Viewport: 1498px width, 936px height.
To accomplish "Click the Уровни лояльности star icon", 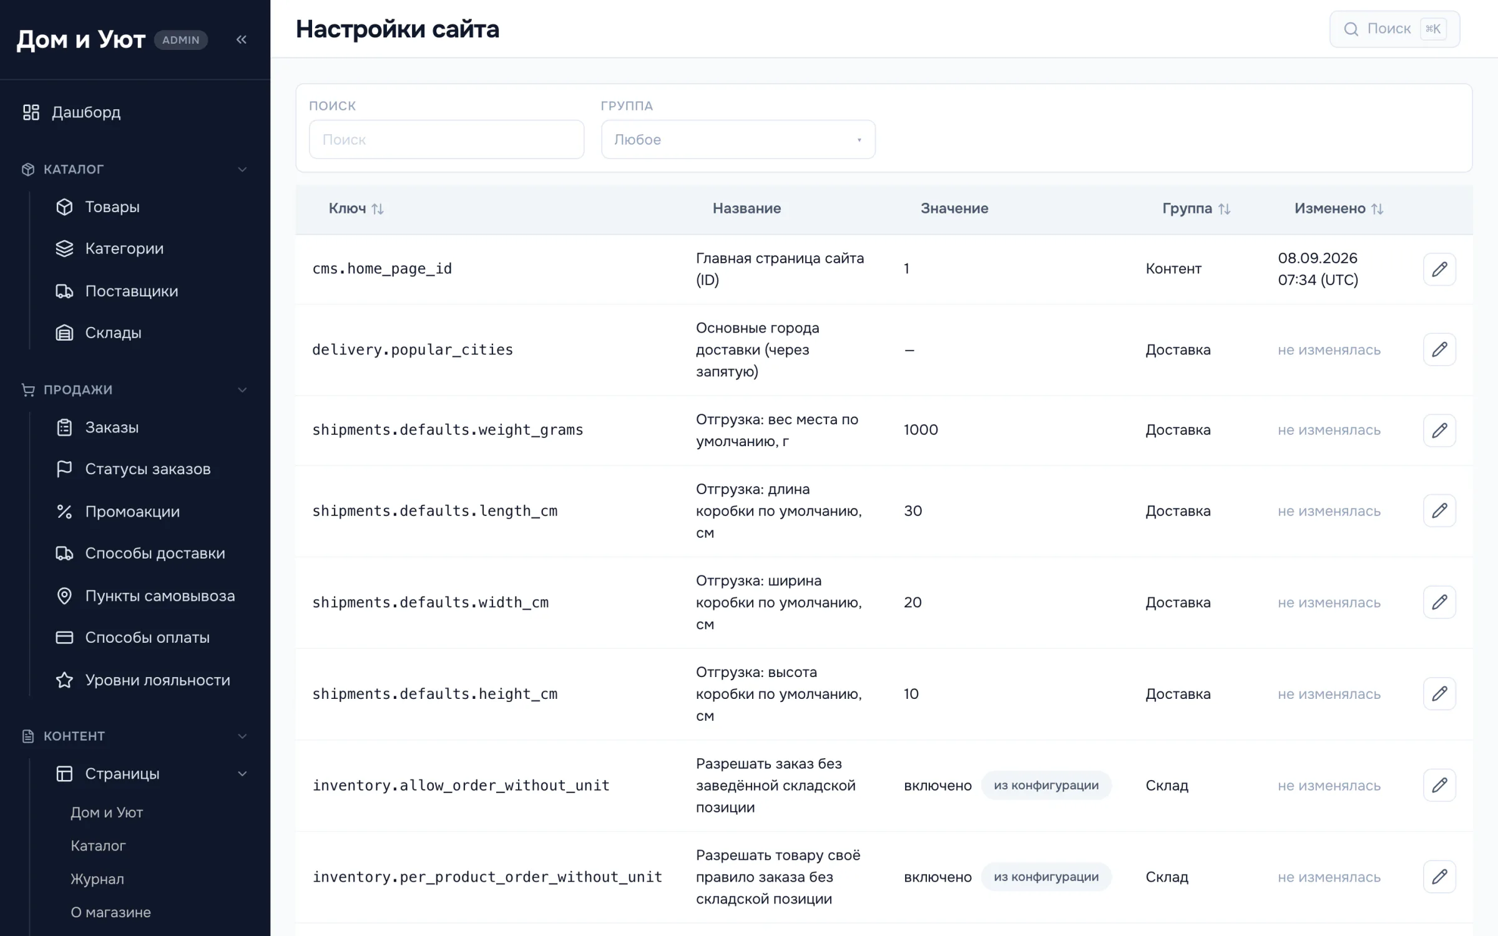I will pyautogui.click(x=64, y=680).
